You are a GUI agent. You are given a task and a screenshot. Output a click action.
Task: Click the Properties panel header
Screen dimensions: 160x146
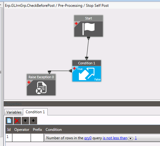(82, 104)
